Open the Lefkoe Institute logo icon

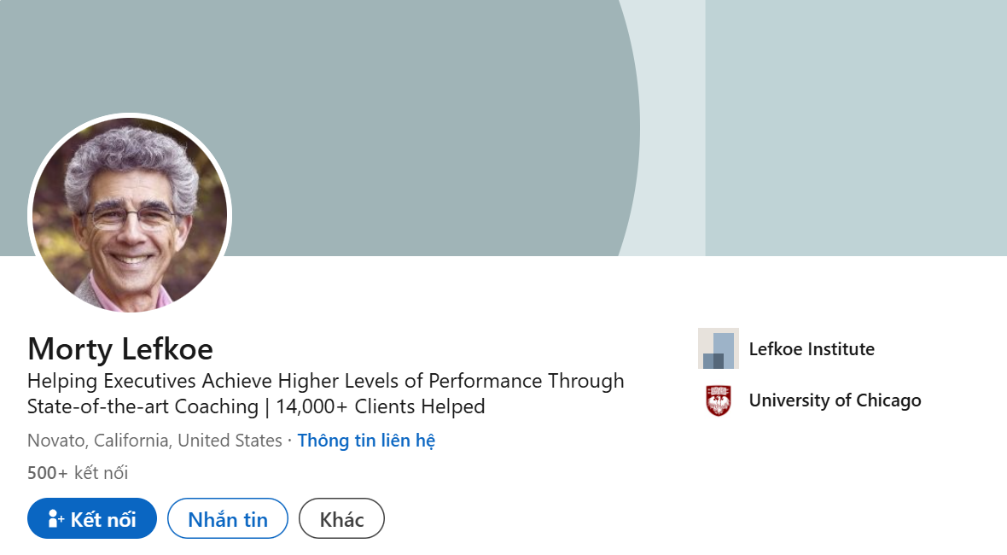718,349
